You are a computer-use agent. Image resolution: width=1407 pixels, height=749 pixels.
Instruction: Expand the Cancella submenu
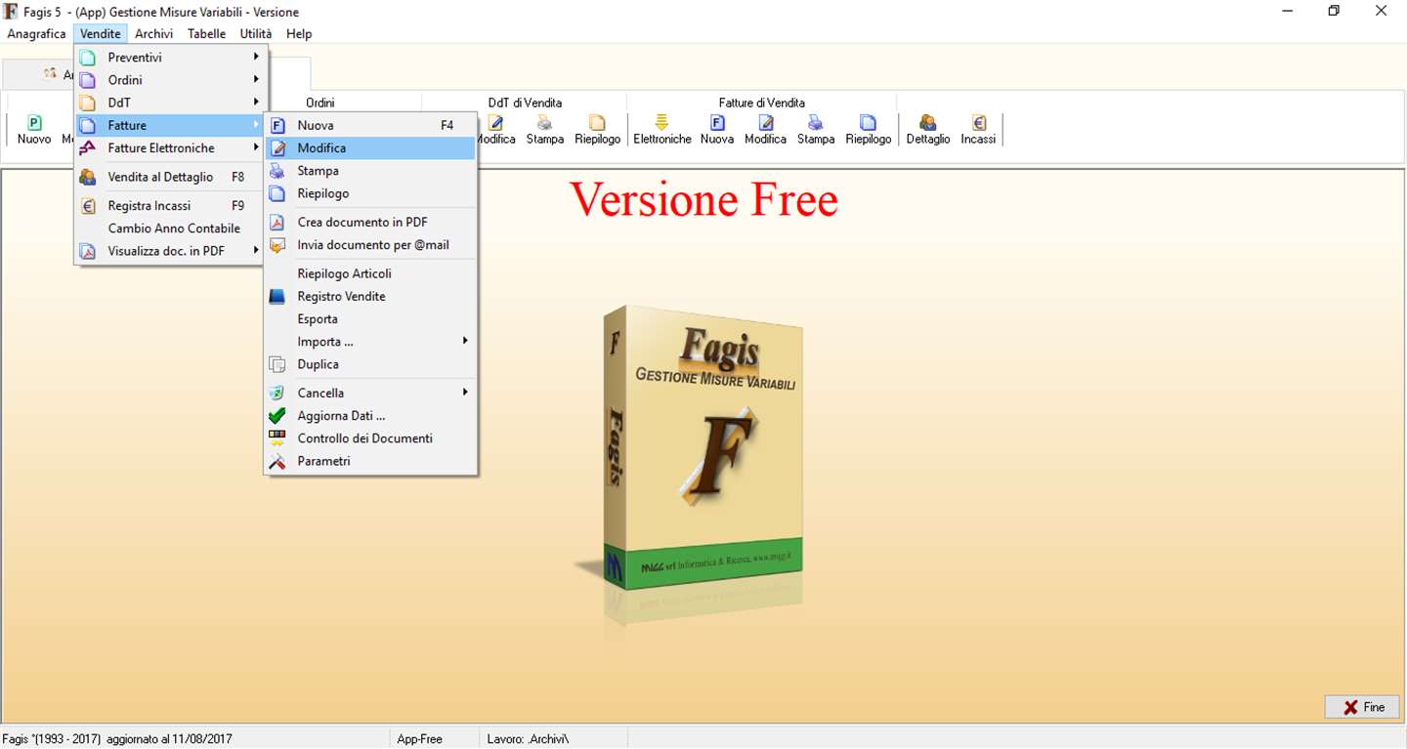coord(370,393)
